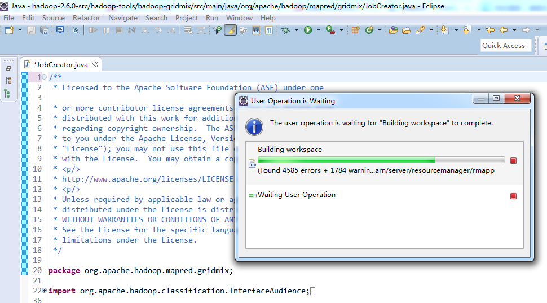Toggle Skip All Breakpoints
The height and width of the screenshot is (303, 547).
76,30
